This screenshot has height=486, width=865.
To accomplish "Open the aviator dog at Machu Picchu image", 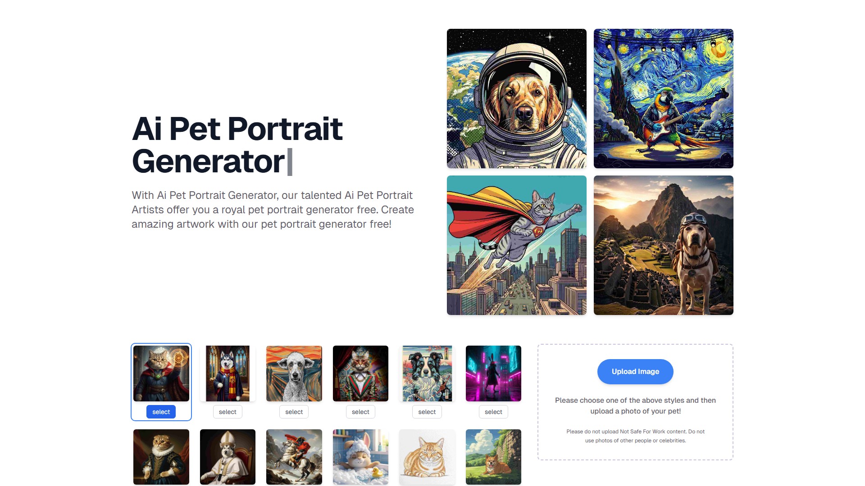I will click(x=664, y=245).
